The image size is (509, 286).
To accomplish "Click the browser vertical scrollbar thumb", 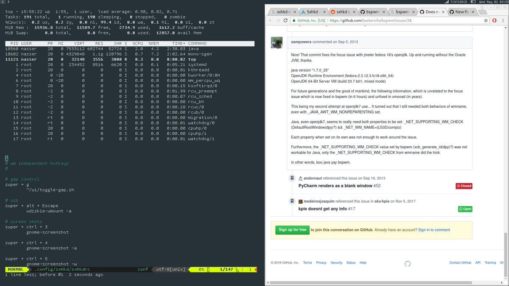I will 505,255.
